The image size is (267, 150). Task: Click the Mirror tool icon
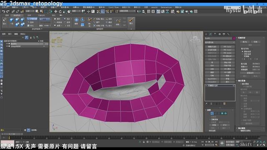[x=139, y=11]
